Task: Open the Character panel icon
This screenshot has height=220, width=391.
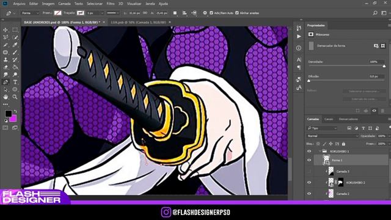Action: [x=299, y=60]
